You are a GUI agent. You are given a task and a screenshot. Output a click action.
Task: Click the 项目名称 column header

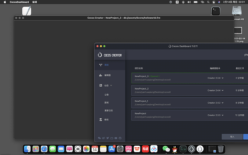pos(139,68)
